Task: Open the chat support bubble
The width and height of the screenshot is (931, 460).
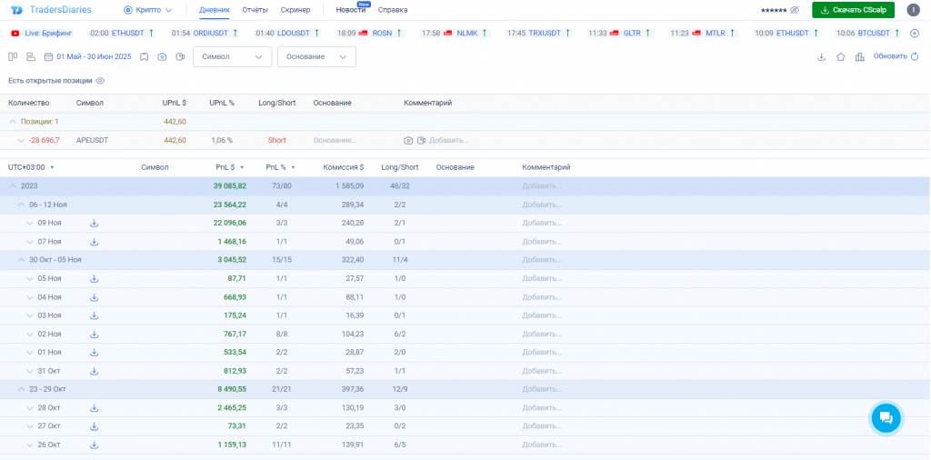Action: pos(885,417)
